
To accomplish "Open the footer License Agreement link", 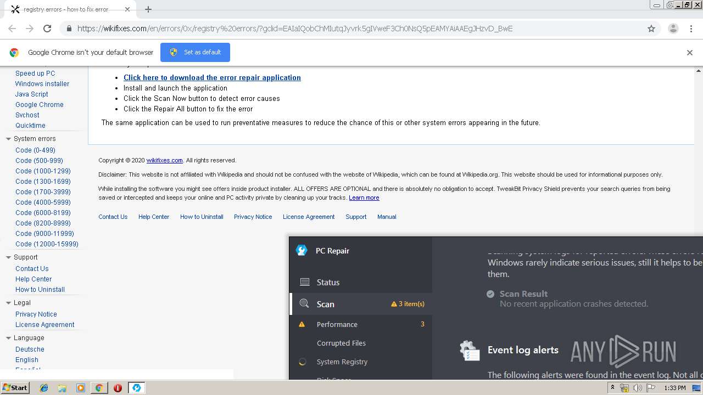I will (x=309, y=217).
